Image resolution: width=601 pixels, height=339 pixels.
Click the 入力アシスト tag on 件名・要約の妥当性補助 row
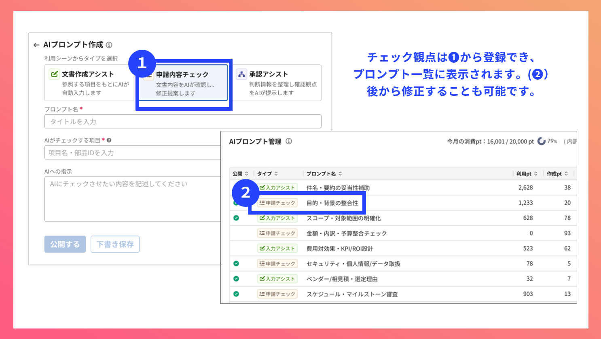pyautogui.click(x=277, y=188)
